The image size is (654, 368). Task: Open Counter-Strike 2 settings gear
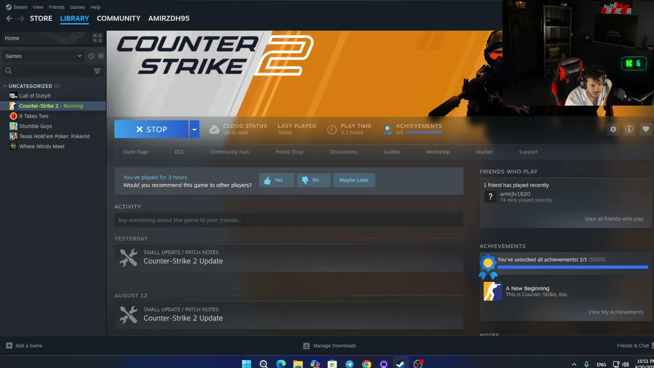coord(613,129)
